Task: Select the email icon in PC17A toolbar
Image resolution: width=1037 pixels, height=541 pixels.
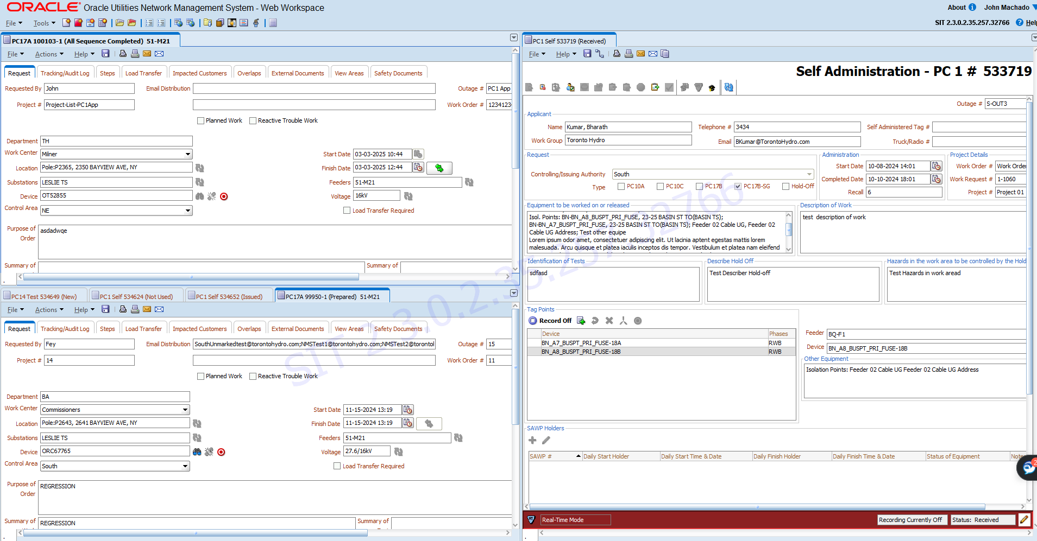Action: 147,53
